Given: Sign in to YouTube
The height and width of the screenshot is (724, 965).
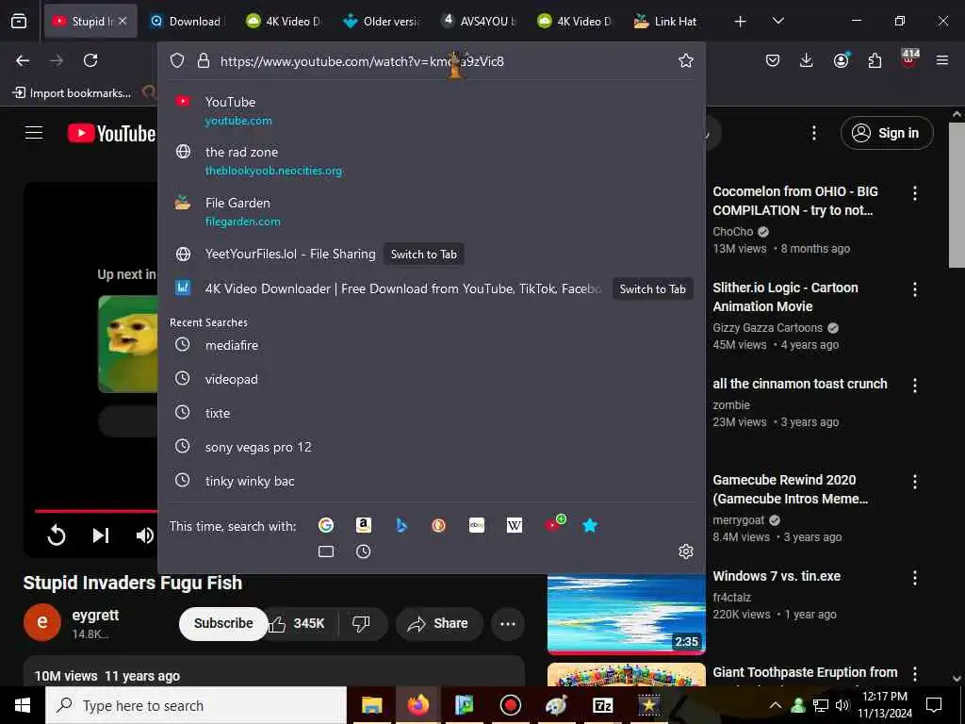Looking at the screenshot, I should pos(887,133).
